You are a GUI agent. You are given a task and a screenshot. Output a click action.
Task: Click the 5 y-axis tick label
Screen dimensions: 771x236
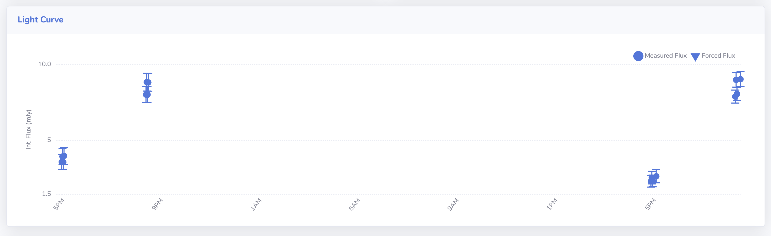[49, 140]
